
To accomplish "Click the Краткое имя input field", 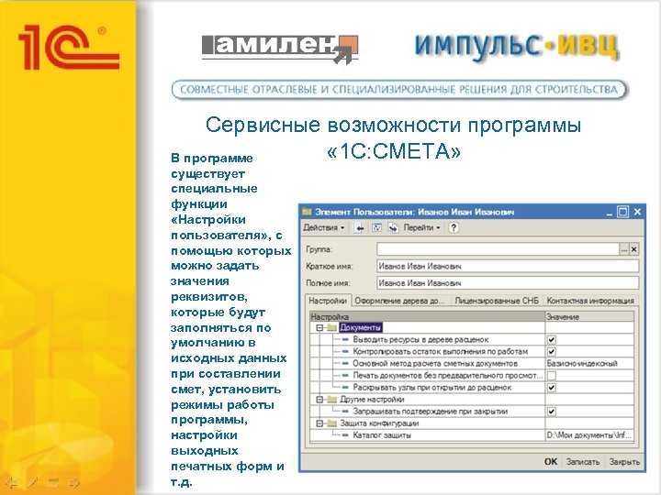I will 508,267.
